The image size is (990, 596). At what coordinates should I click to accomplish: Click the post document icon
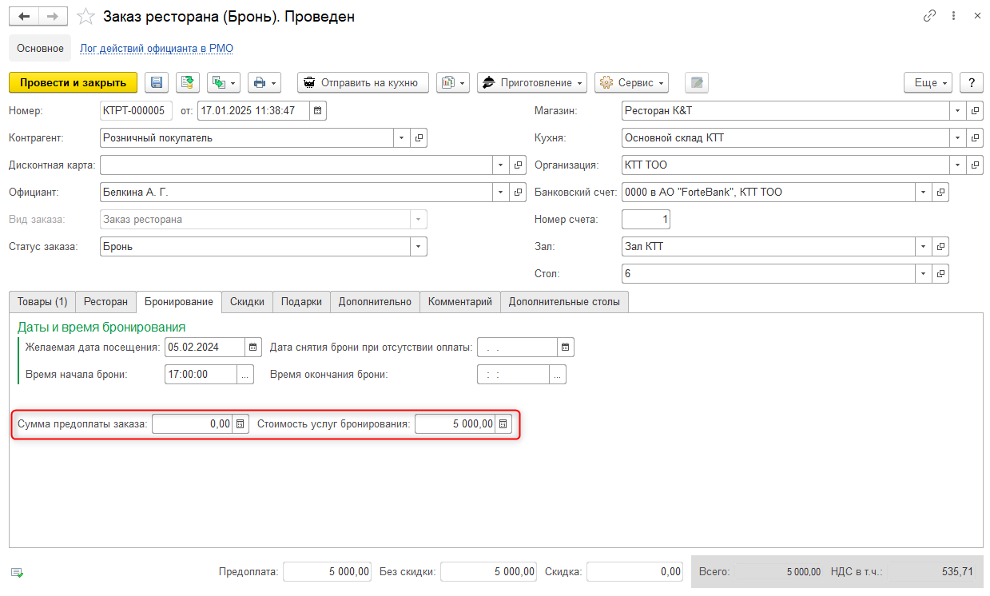click(188, 82)
